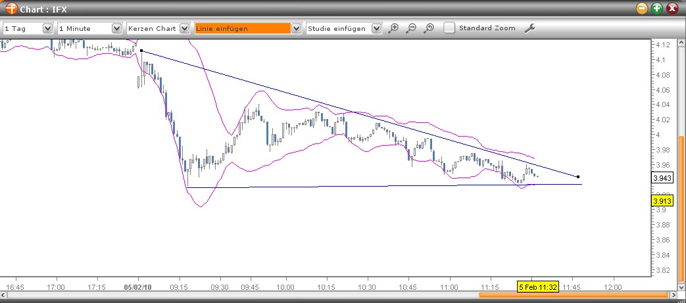
Task: Click the orange app logo in title bar
Action: [11, 9]
